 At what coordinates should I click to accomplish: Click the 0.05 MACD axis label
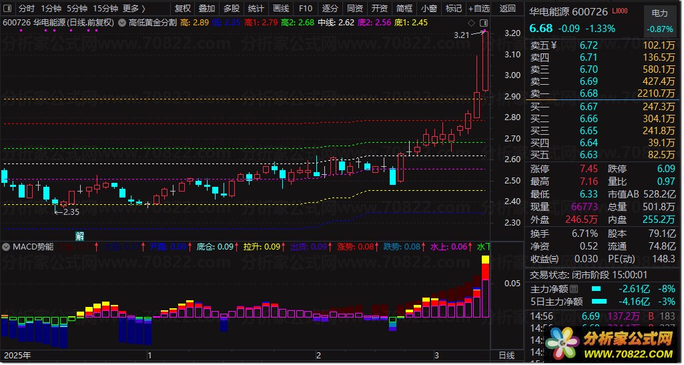(x=512, y=284)
